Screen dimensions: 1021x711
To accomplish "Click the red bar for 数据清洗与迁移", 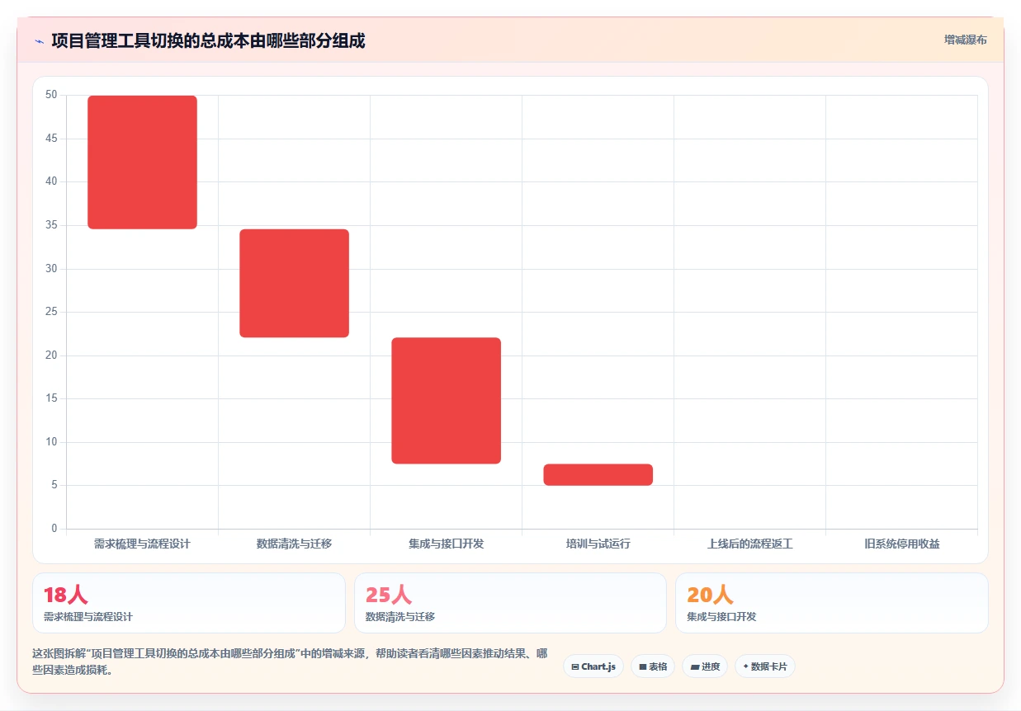I will click(294, 283).
